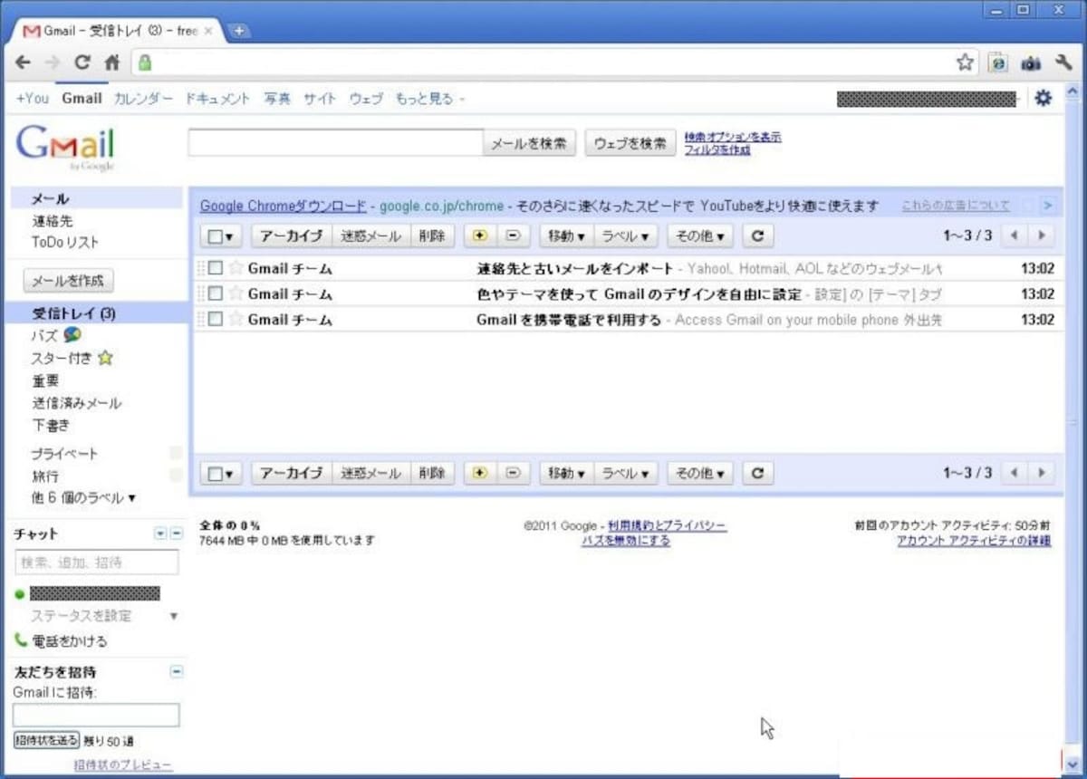Open the ステータスを設定 dropdown
The height and width of the screenshot is (779, 1087).
pos(174,616)
